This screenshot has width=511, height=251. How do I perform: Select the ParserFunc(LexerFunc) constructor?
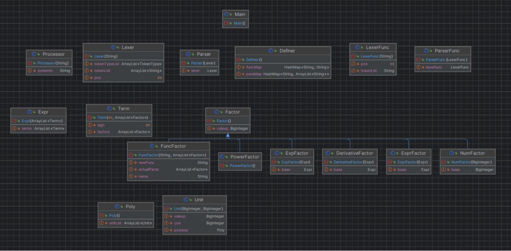coord(443,60)
